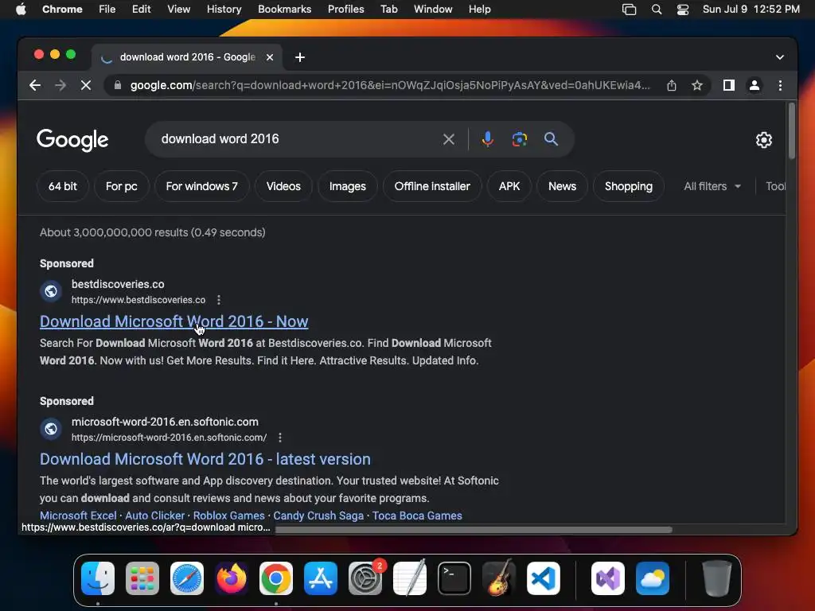Open the 'Auto Clicker' sitelink
This screenshot has width=815, height=611.
(155, 516)
